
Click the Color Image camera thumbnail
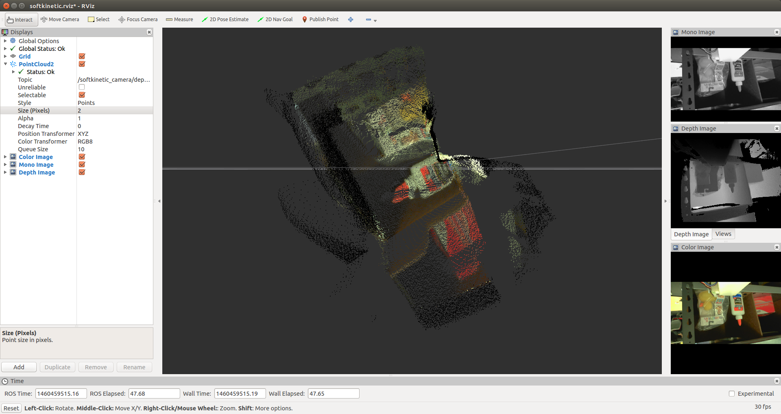tap(726, 313)
